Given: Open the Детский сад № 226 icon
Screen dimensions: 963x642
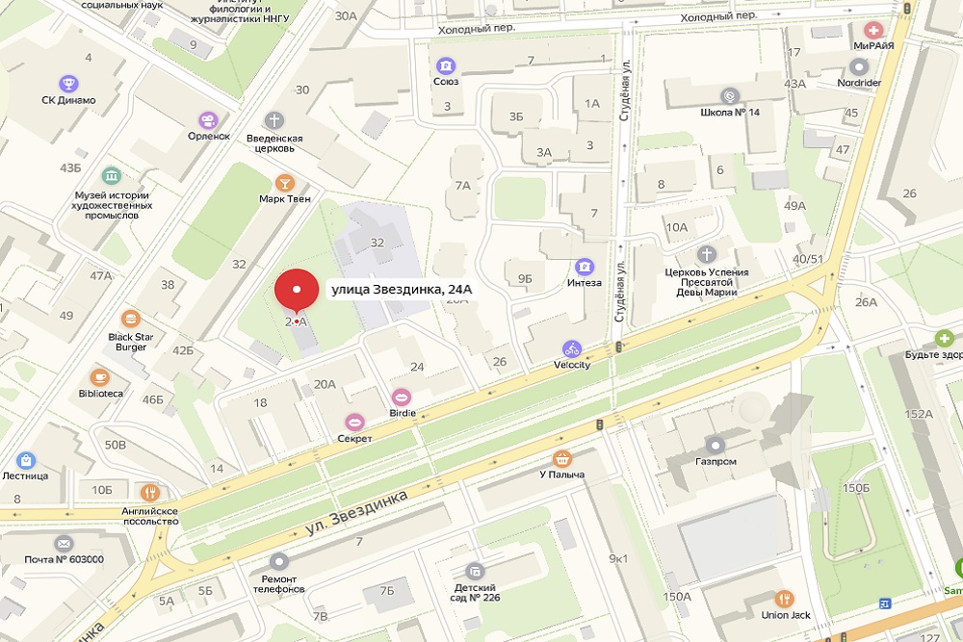Looking at the screenshot, I should click(x=474, y=572).
